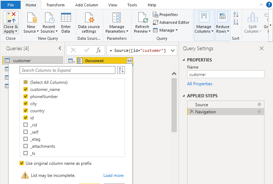Click the Enter Data table icon

tap(66, 17)
